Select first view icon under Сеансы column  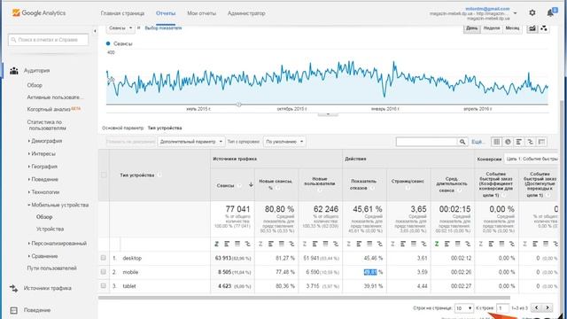coord(216,245)
